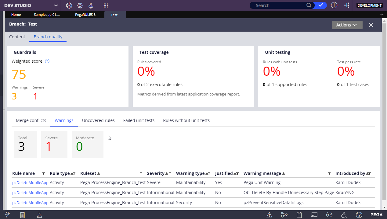
Task: Open the flask test icon in footer
Action: click(x=39, y=215)
